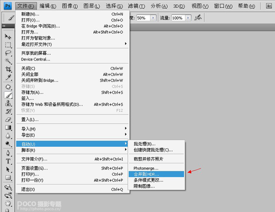275x212 pixels.
Task: Open the 3D(D) menu
Action: [179, 6]
